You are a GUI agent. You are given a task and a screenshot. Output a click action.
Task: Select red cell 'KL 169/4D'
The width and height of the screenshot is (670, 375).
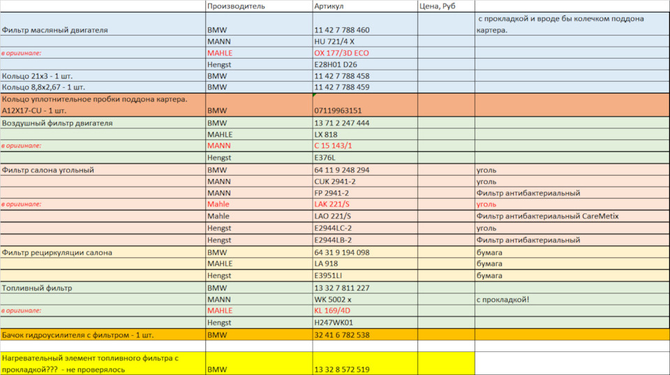pos(365,311)
